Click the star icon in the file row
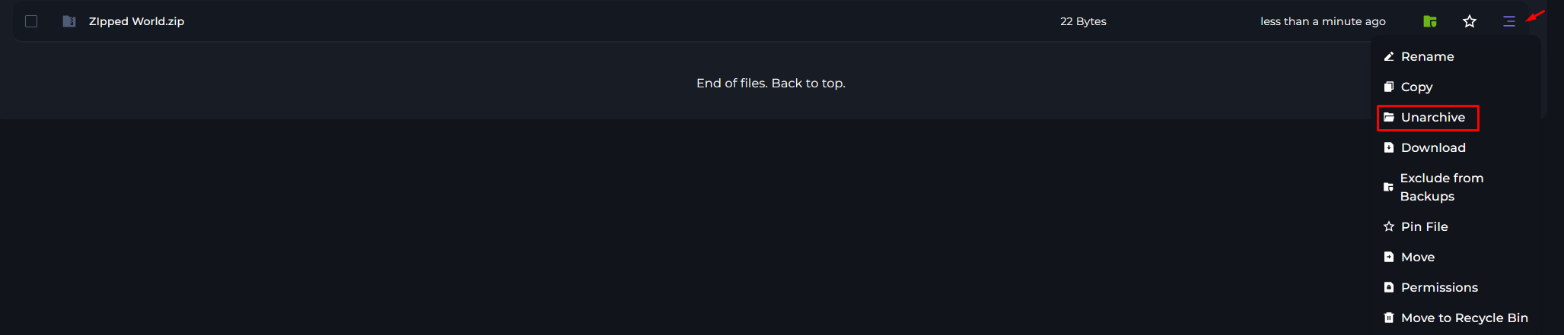The height and width of the screenshot is (335, 1564). (x=1470, y=21)
